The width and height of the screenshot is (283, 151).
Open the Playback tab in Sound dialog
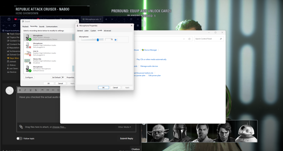(25, 26)
